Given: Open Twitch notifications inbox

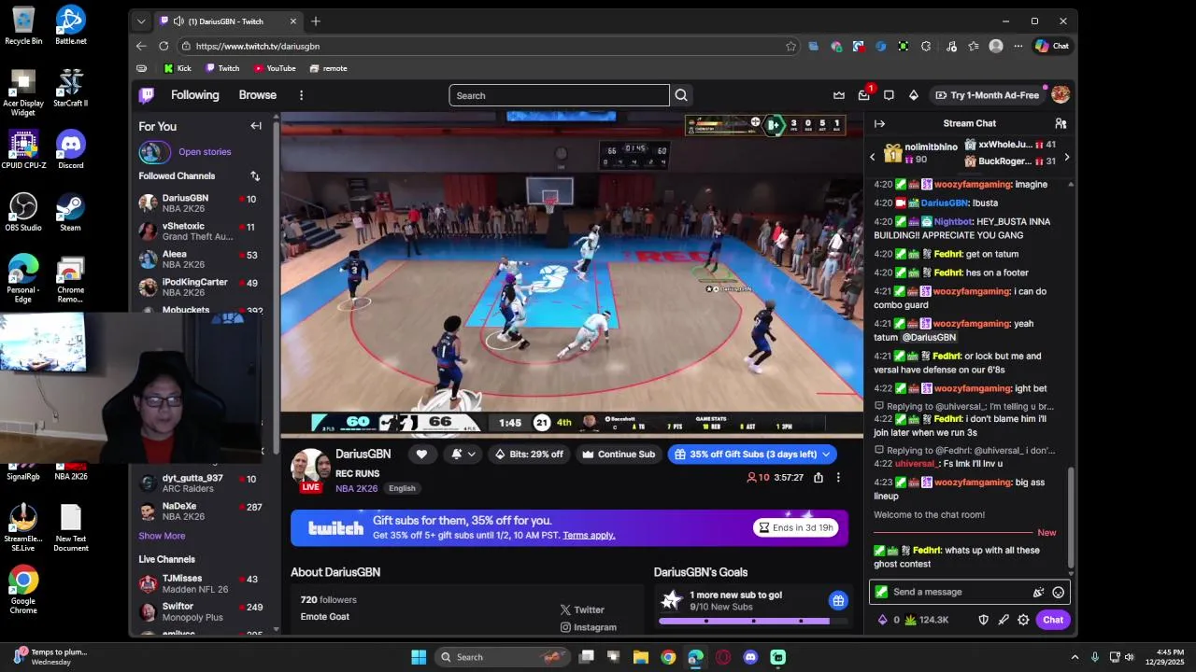Looking at the screenshot, I should (x=864, y=95).
